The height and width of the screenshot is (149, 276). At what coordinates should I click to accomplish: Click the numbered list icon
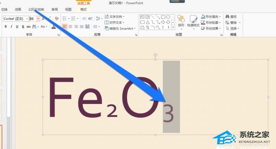(x=73, y=19)
